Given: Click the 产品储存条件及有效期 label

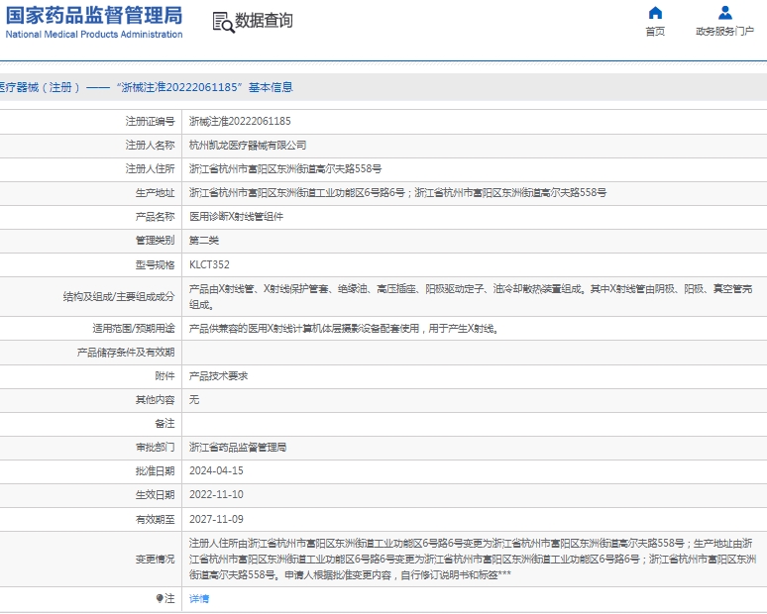Looking at the screenshot, I should [126, 353].
